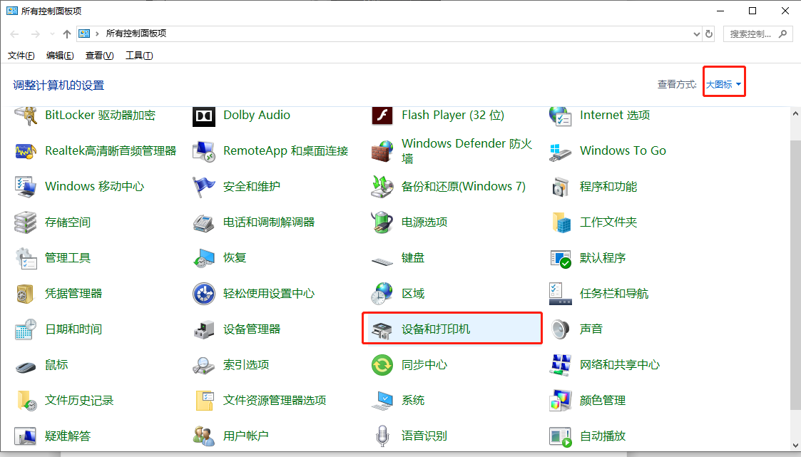Open the 编辑(E) menu
This screenshot has height=457, width=801.
pos(60,56)
